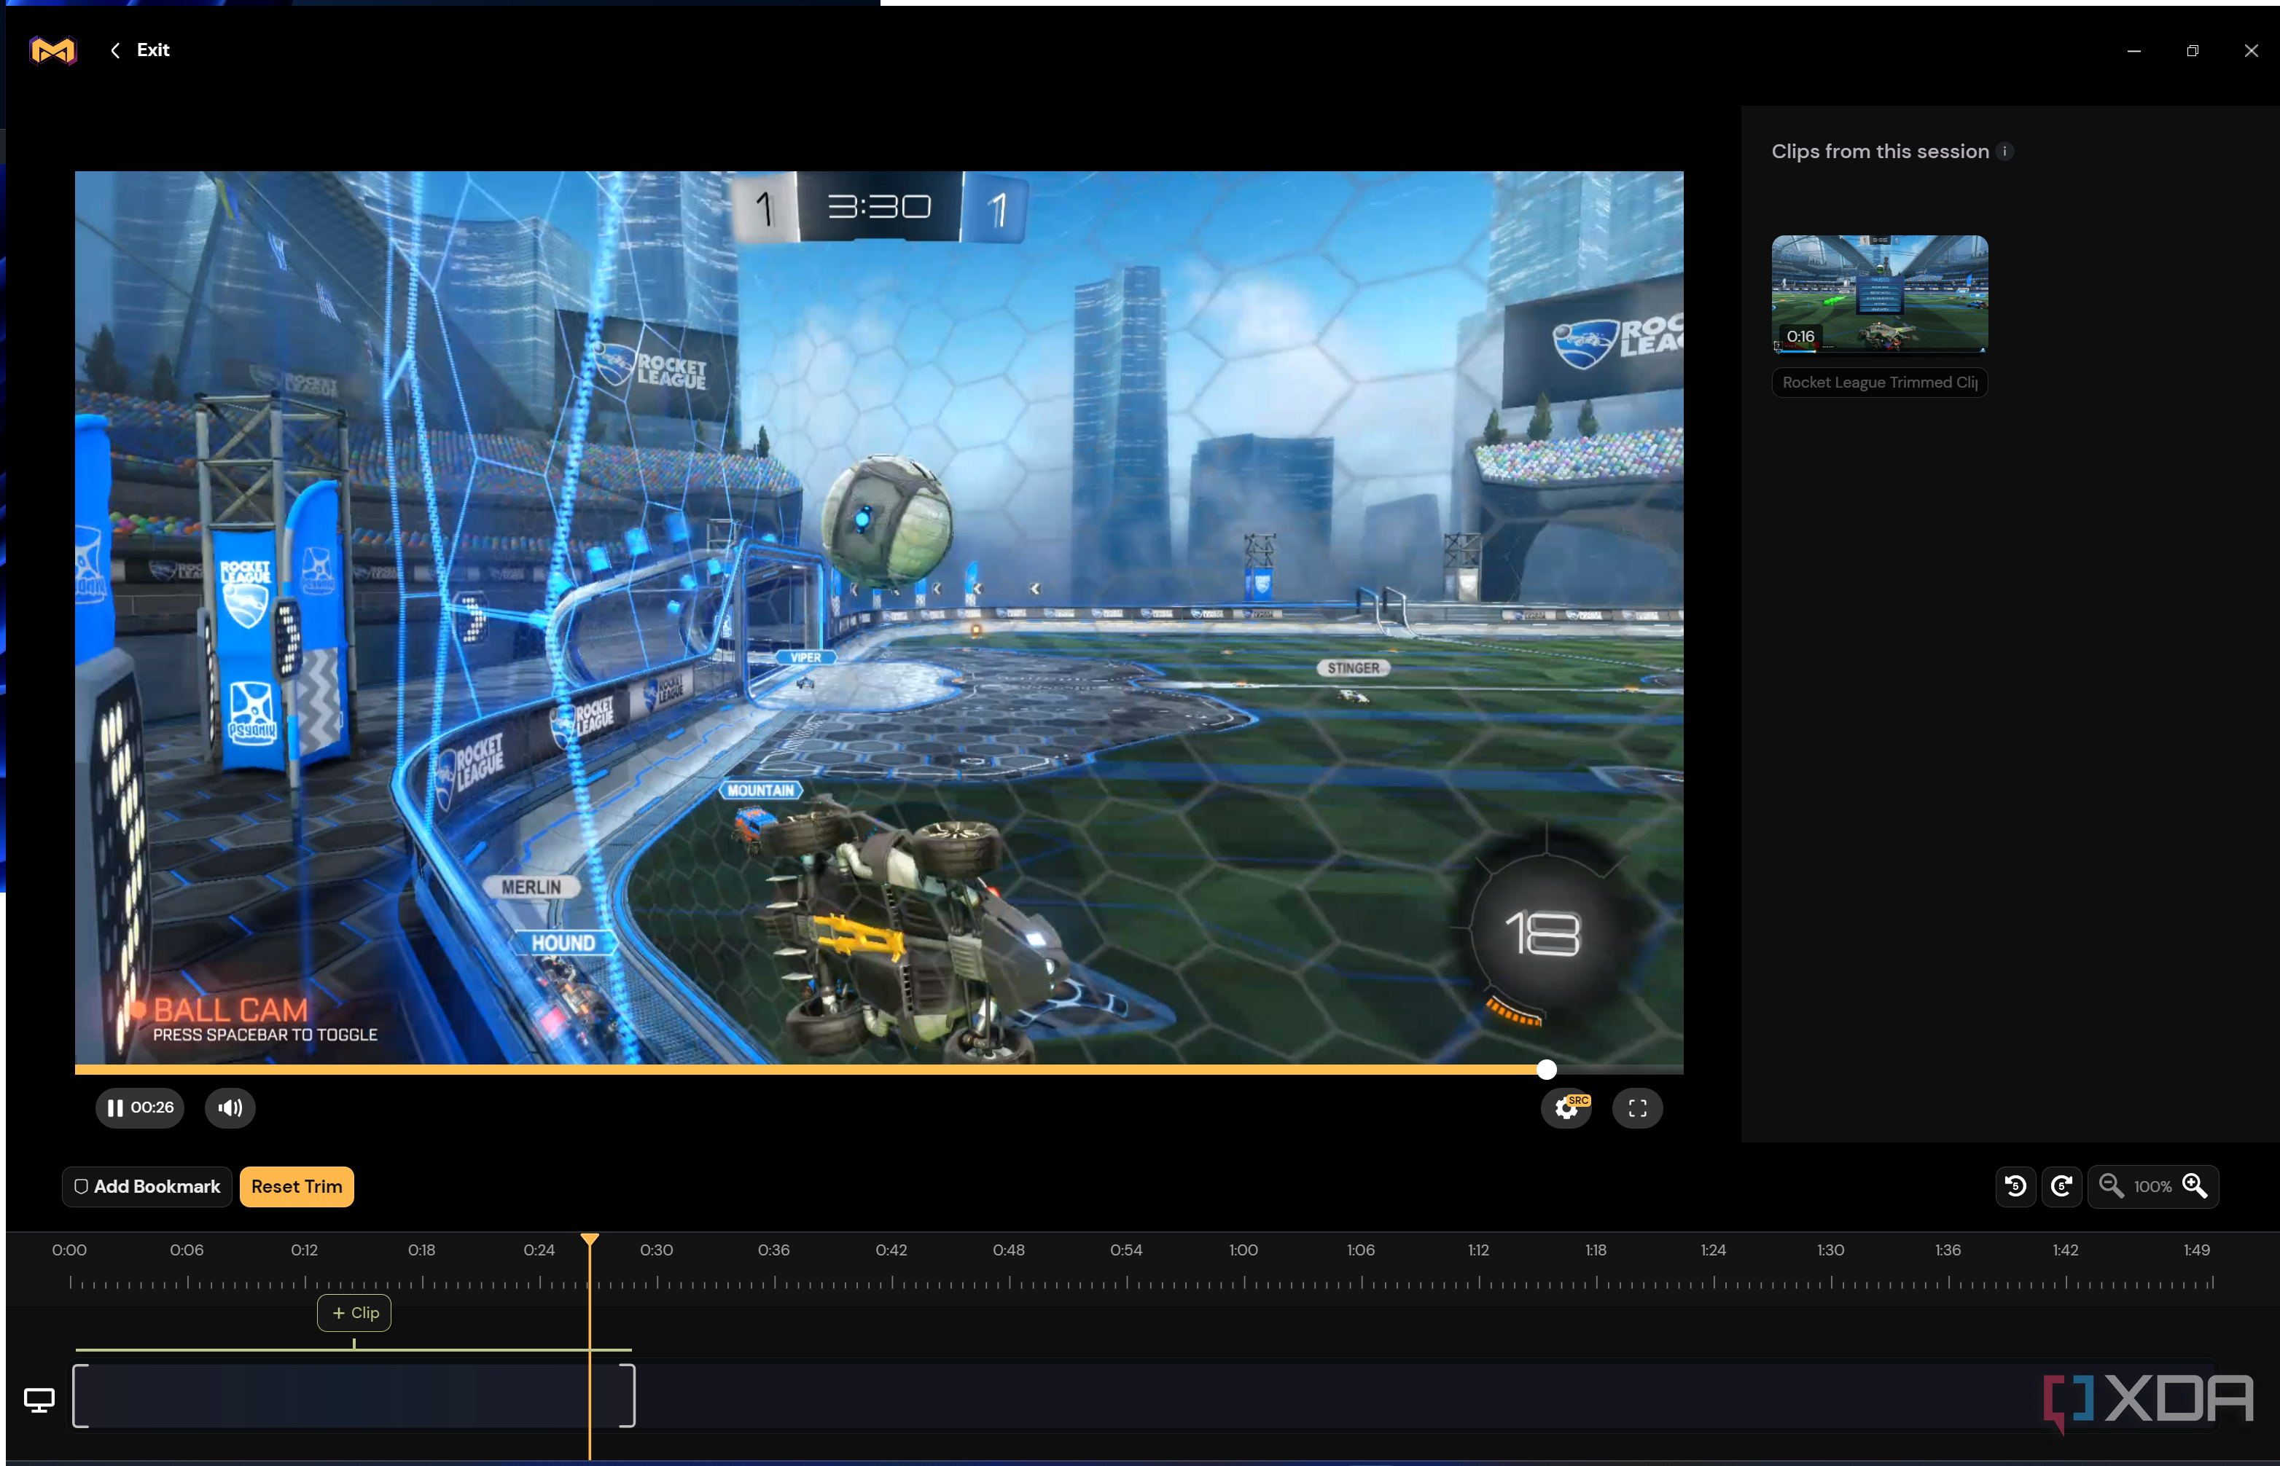Create a new clip with + Clip

coord(354,1313)
